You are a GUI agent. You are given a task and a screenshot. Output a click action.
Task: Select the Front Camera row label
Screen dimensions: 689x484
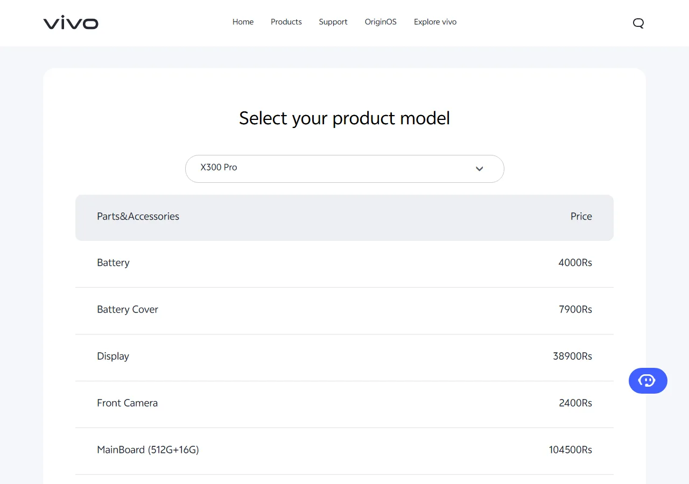click(127, 403)
